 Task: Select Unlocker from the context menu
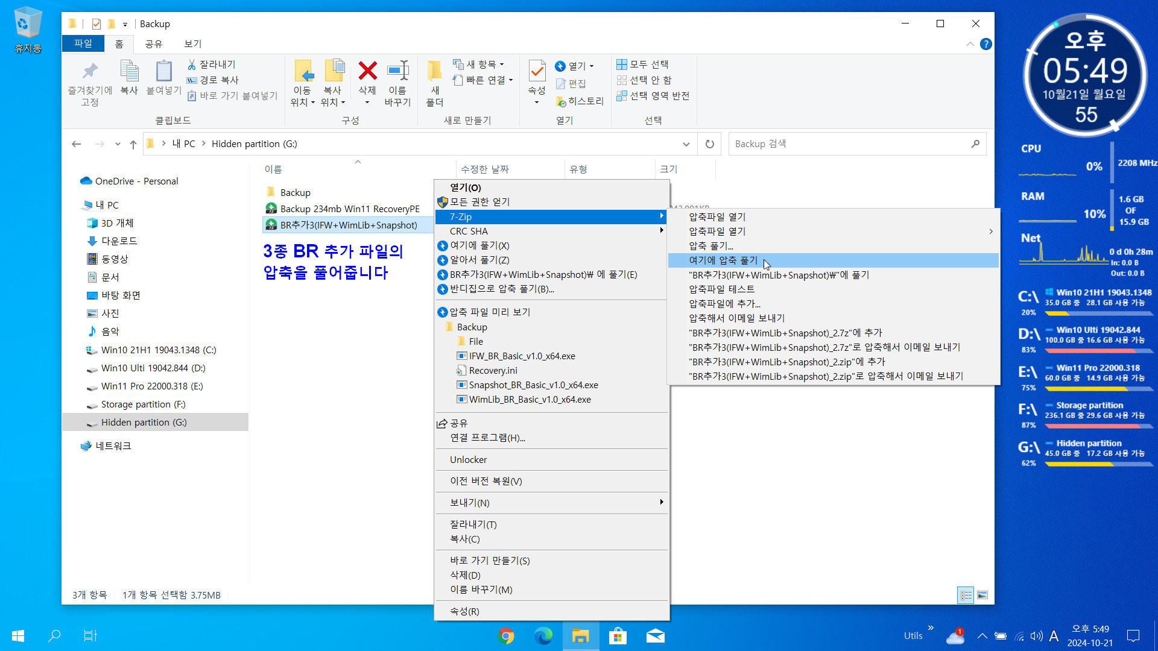(551, 460)
